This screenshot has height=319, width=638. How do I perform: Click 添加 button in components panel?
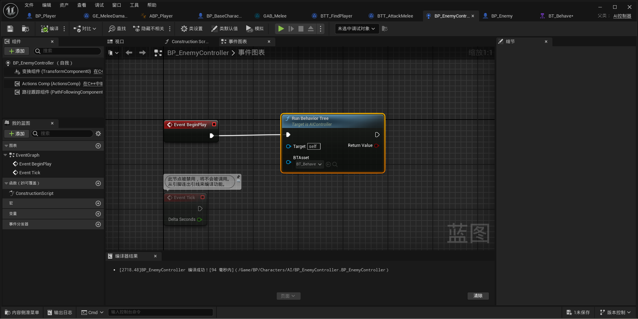coord(17,51)
